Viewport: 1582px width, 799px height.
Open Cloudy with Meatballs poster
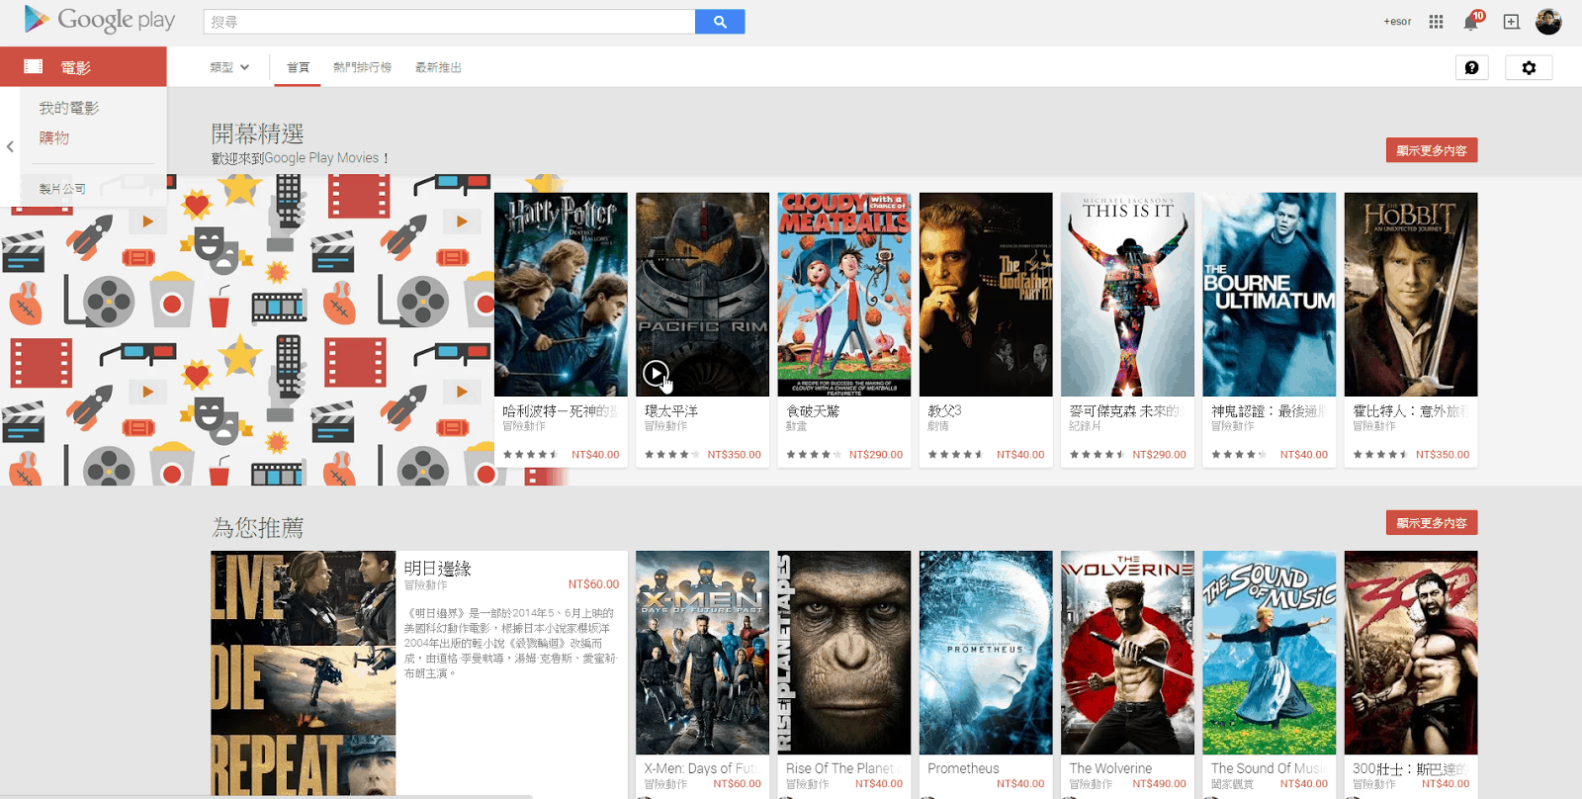coord(844,295)
